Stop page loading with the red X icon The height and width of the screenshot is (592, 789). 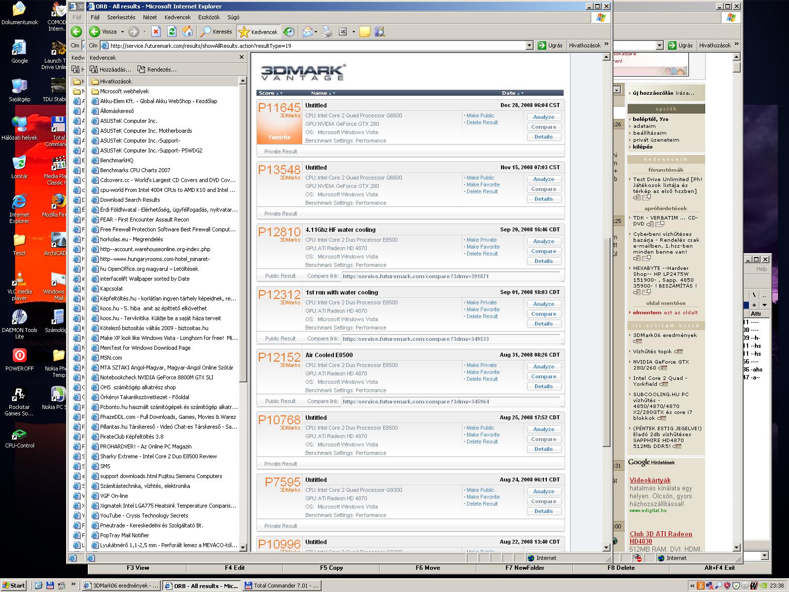click(x=156, y=32)
